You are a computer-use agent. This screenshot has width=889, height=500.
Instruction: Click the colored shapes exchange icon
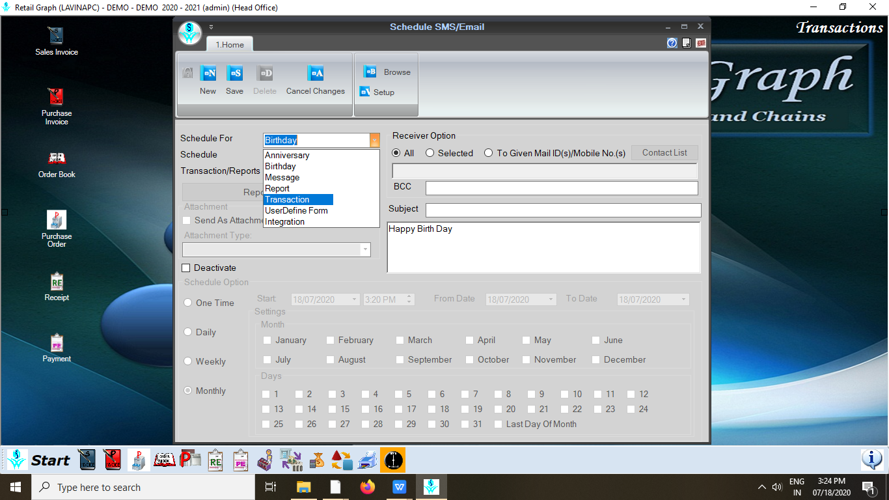pyautogui.click(x=342, y=460)
